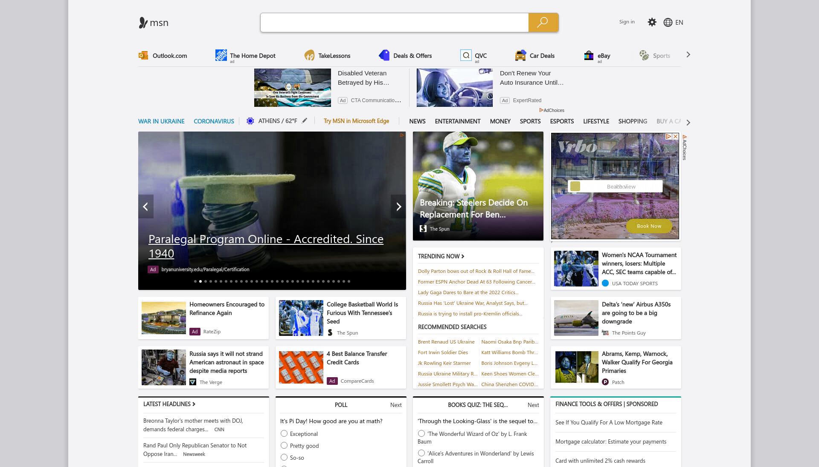Click into the web search box

tap(395, 23)
